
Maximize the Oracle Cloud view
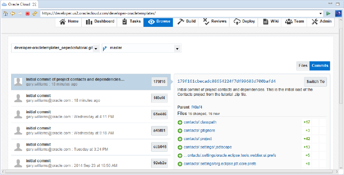(x=338, y=4)
